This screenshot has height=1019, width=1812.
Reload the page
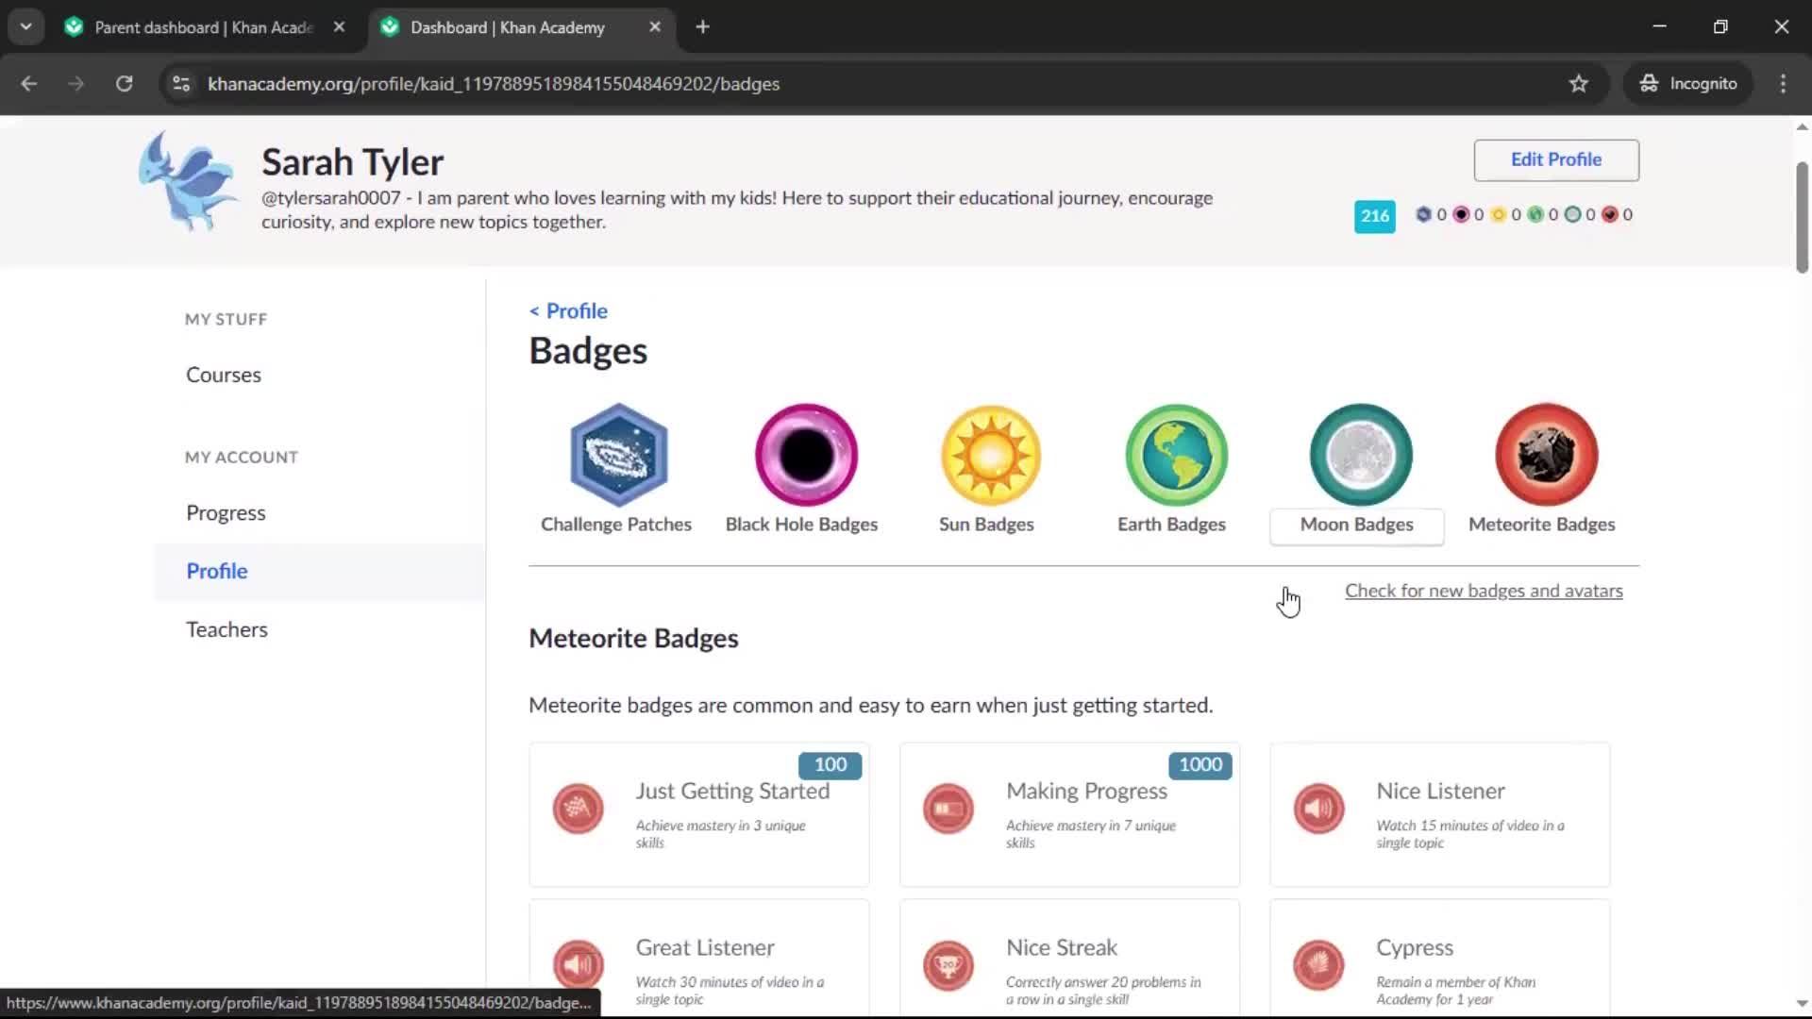(125, 84)
